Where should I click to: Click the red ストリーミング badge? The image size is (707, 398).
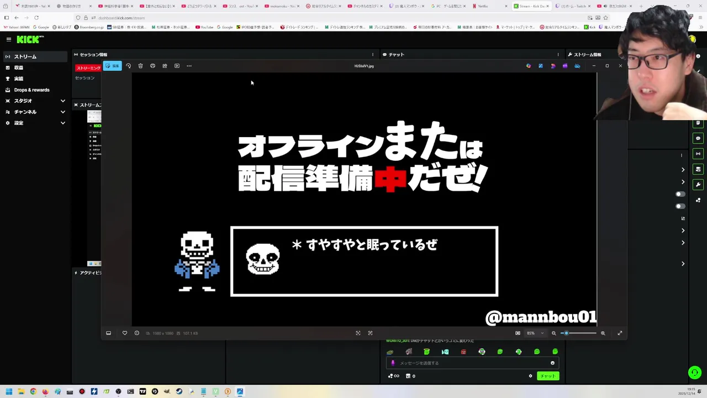pyautogui.click(x=88, y=68)
